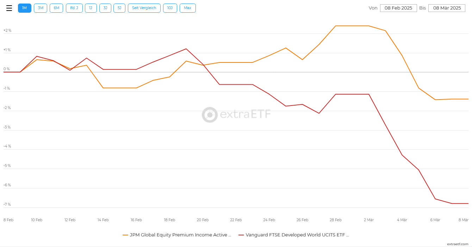Image resolution: width=472 pixels, height=247 pixels.
Task: Toggle Vanguard FTSE Developed World series
Action: (x=297, y=235)
